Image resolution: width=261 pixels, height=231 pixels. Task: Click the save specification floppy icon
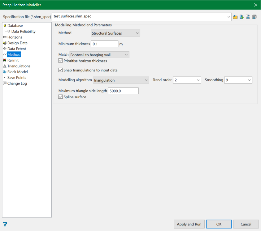point(248,17)
